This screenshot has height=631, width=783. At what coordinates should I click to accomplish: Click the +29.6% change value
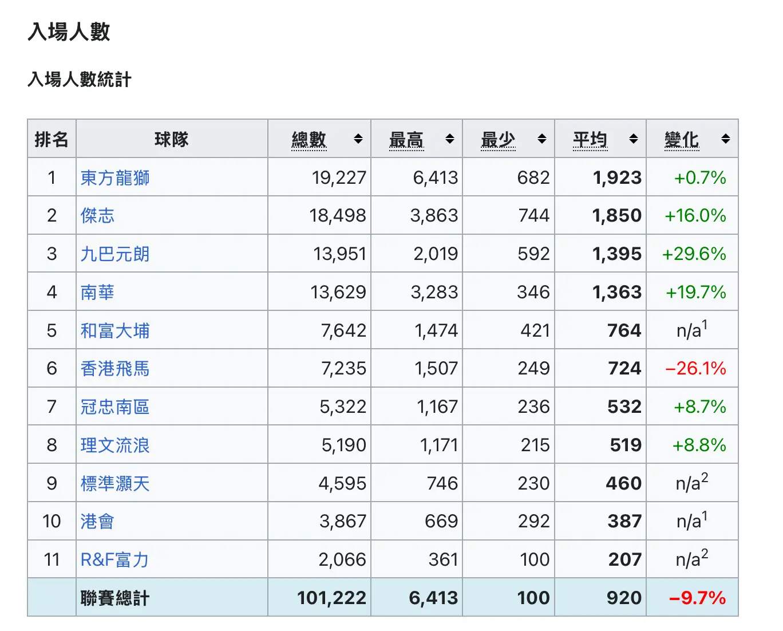[x=694, y=254]
